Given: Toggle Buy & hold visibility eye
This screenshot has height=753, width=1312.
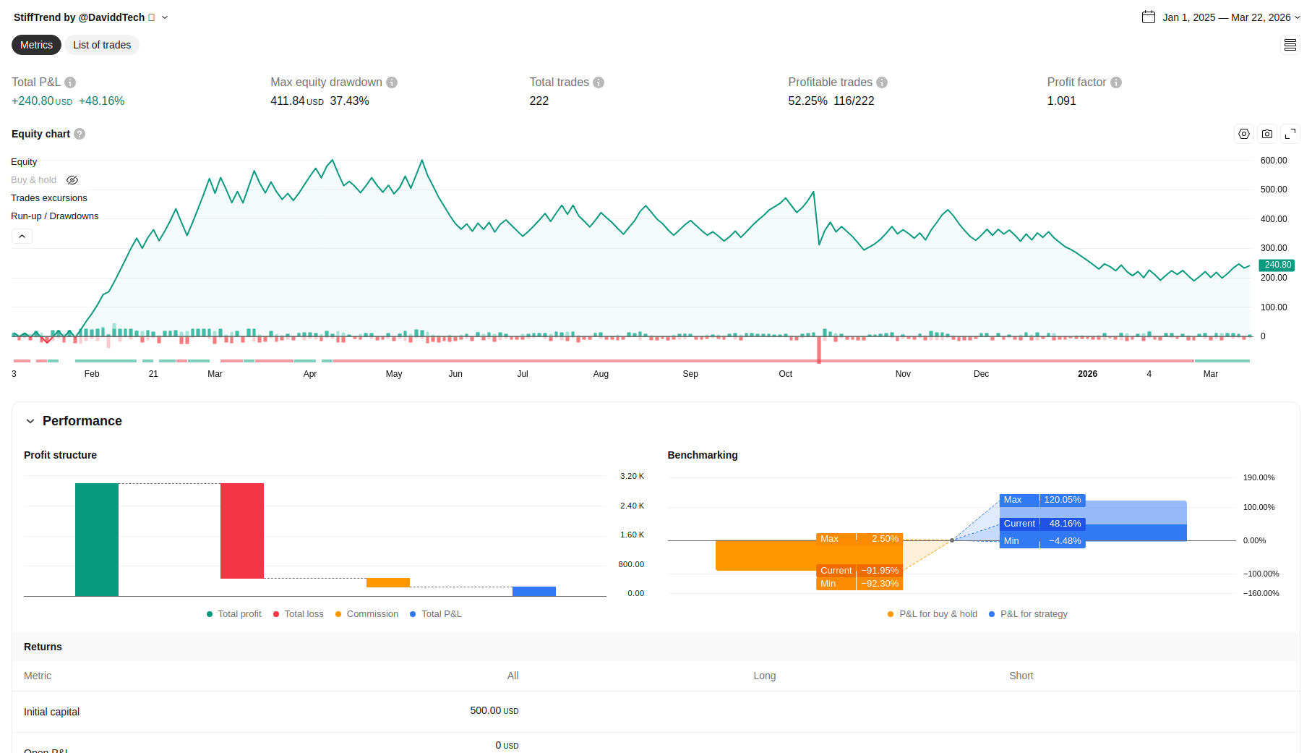Looking at the screenshot, I should (x=72, y=180).
